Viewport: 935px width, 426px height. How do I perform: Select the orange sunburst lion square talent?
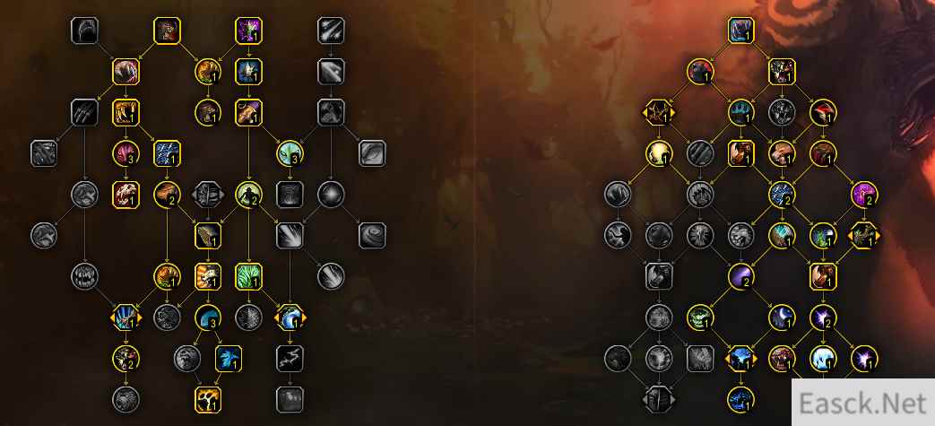pyautogui.click(x=207, y=276)
